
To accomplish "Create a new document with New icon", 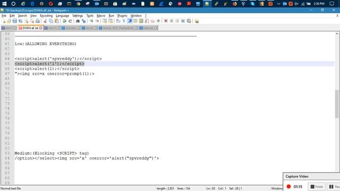I will [4, 21].
